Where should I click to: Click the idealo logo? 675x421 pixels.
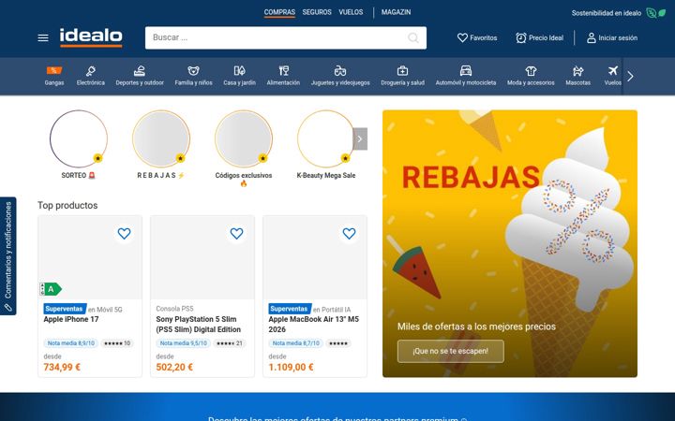(91, 37)
